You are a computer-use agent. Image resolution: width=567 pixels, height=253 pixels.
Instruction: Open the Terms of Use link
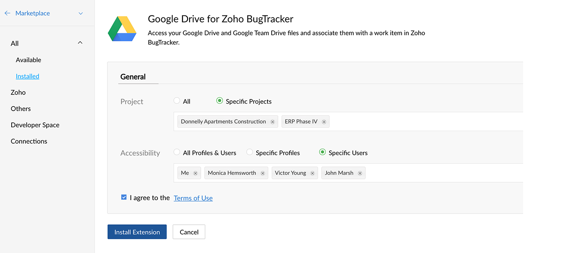(x=193, y=198)
